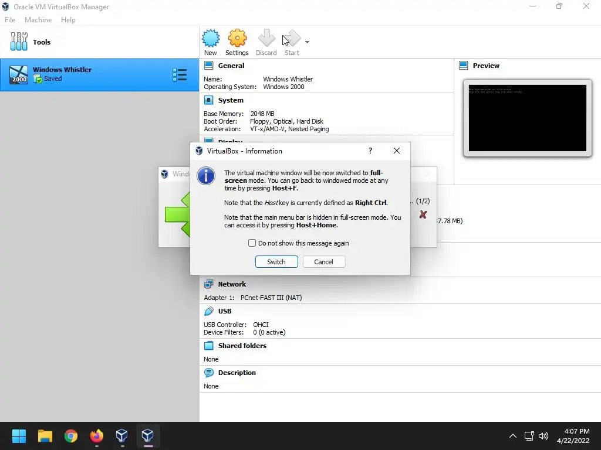This screenshot has width=601, height=450.
Task: Open the Help menu
Action: click(68, 20)
